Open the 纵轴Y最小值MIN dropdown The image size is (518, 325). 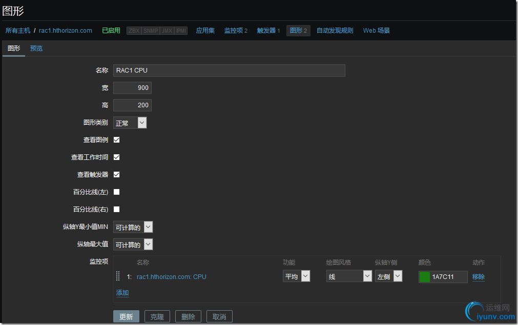(133, 227)
